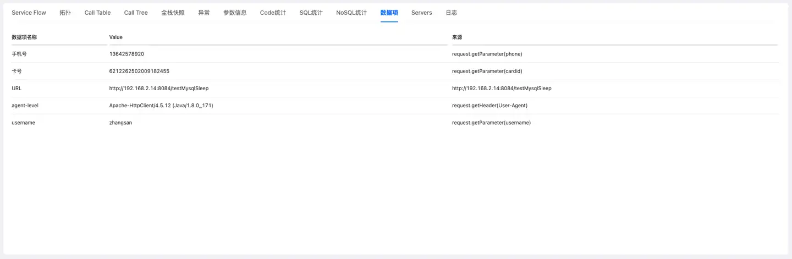Select the 全栈快照 tab
Image resolution: width=792 pixels, height=259 pixels.
[173, 13]
